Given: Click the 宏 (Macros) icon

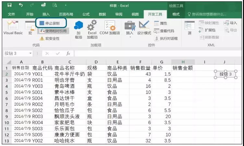Looking at the screenshot, I should (30, 27).
